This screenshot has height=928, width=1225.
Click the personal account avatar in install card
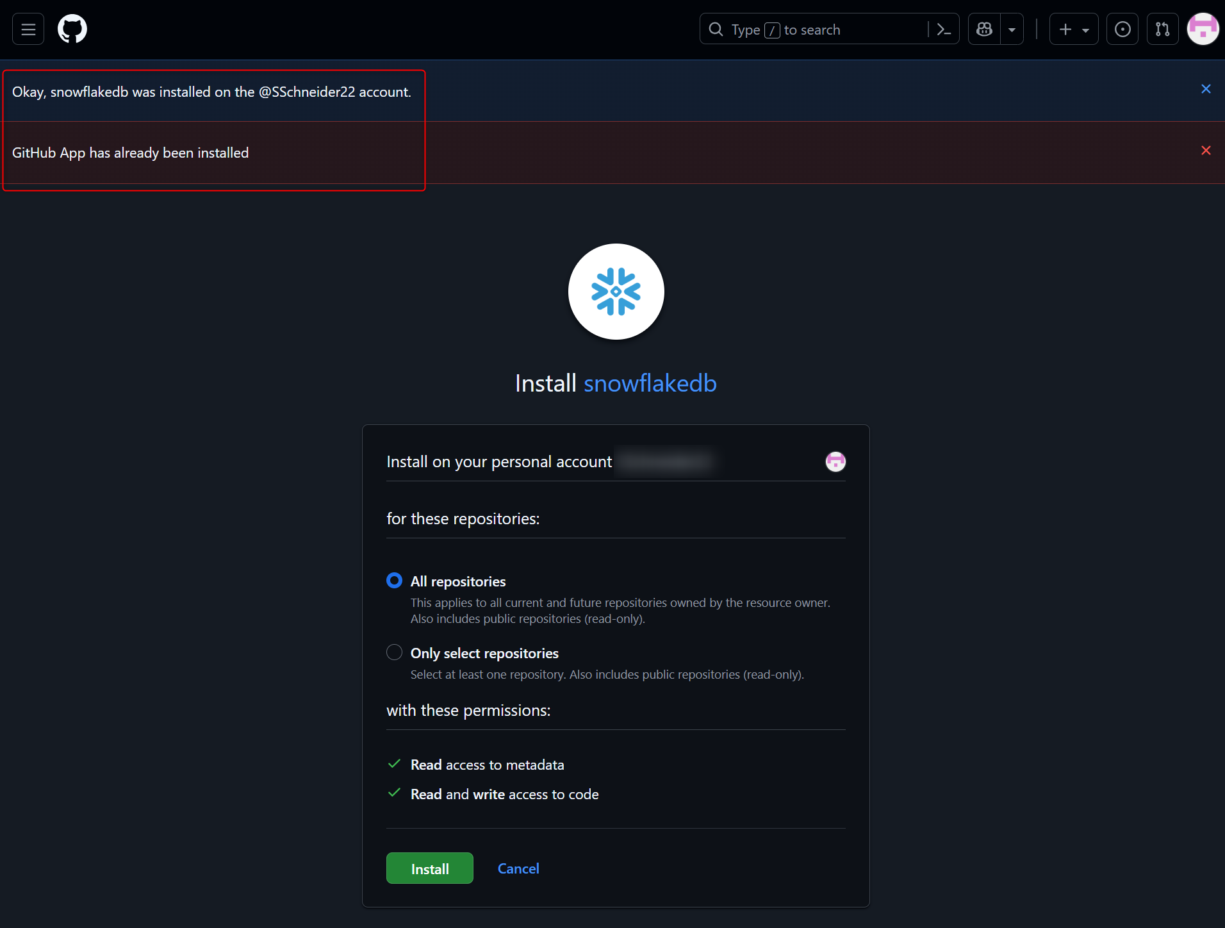coord(835,461)
